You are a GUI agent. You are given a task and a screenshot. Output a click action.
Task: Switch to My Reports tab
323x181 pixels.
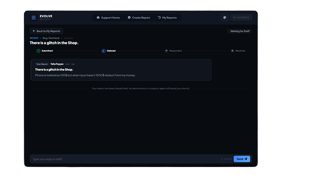tap(167, 18)
